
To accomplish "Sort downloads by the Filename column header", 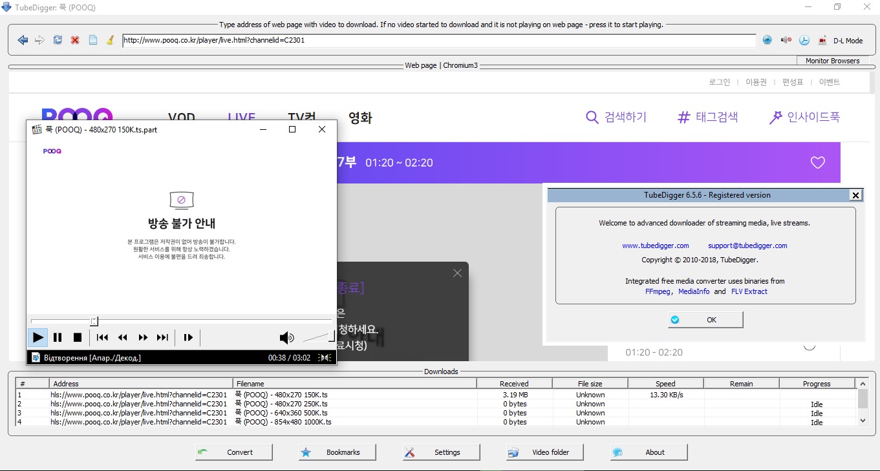I will tap(354, 384).
